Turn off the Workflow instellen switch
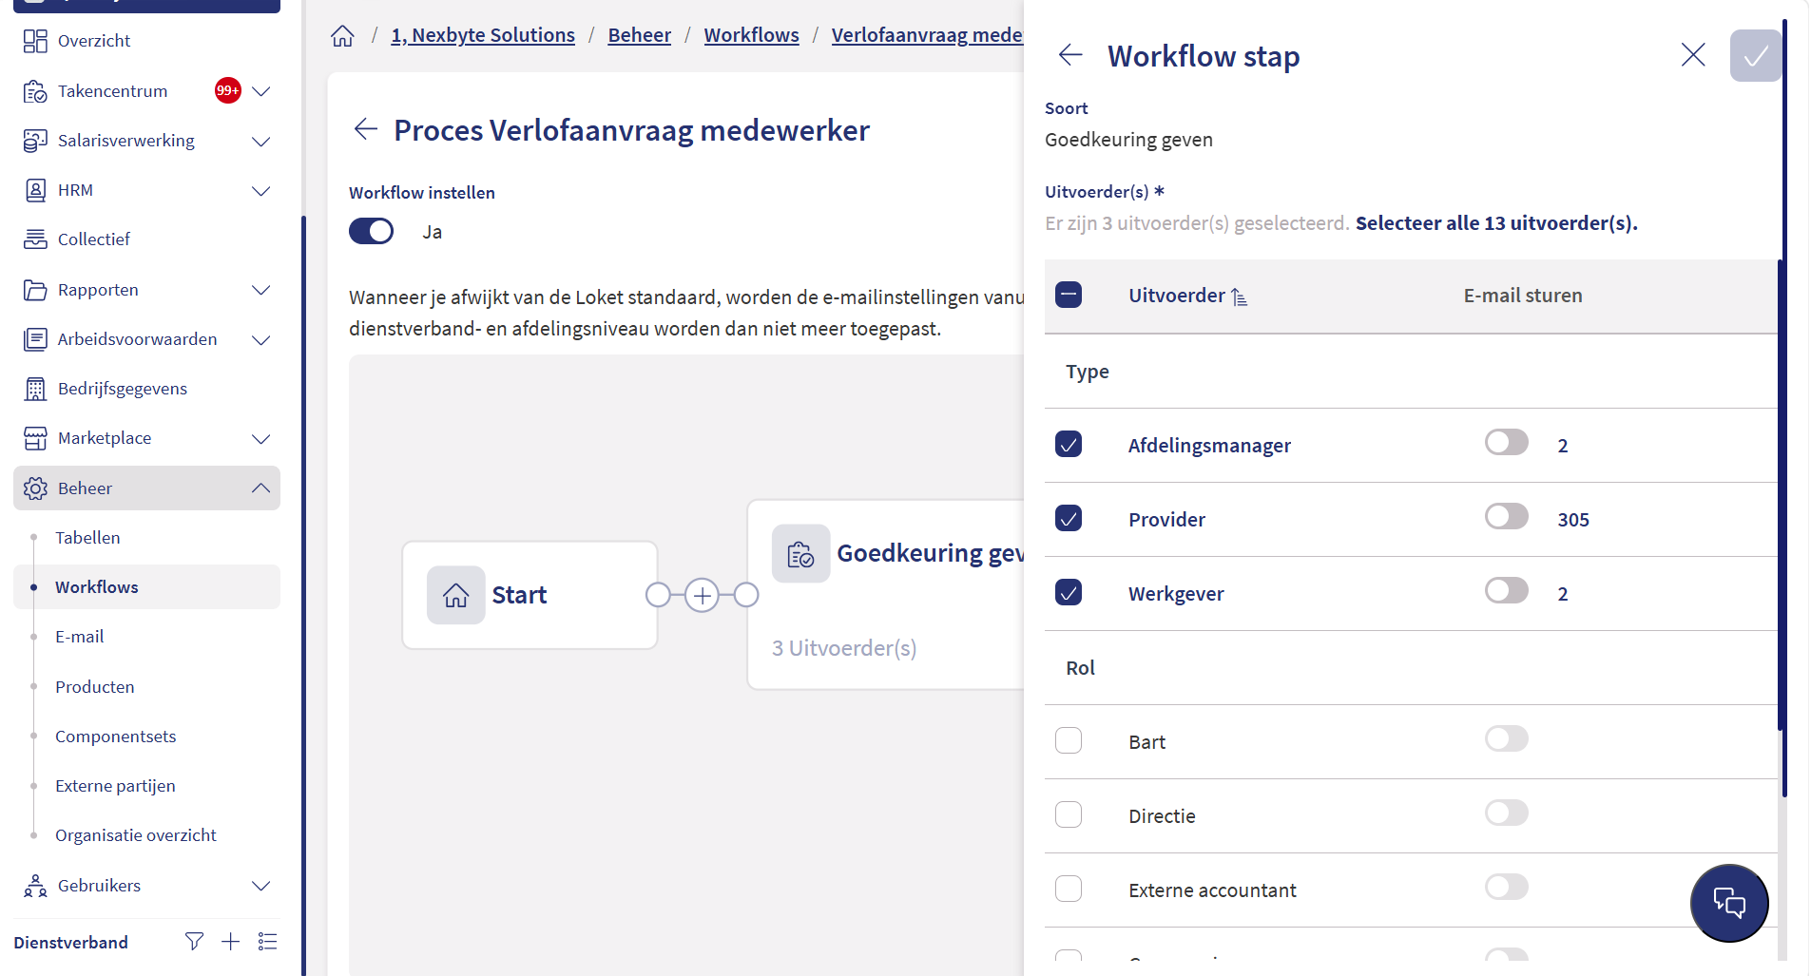 point(371,232)
